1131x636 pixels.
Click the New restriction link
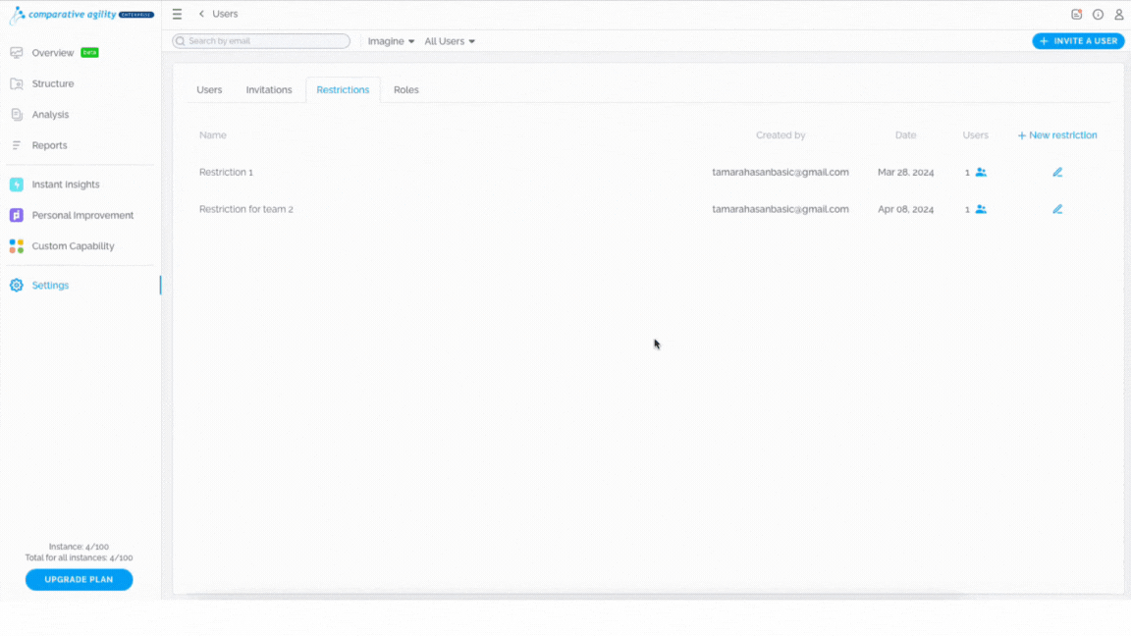point(1057,135)
